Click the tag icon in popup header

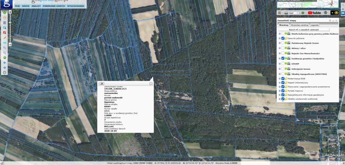tap(101, 83)
